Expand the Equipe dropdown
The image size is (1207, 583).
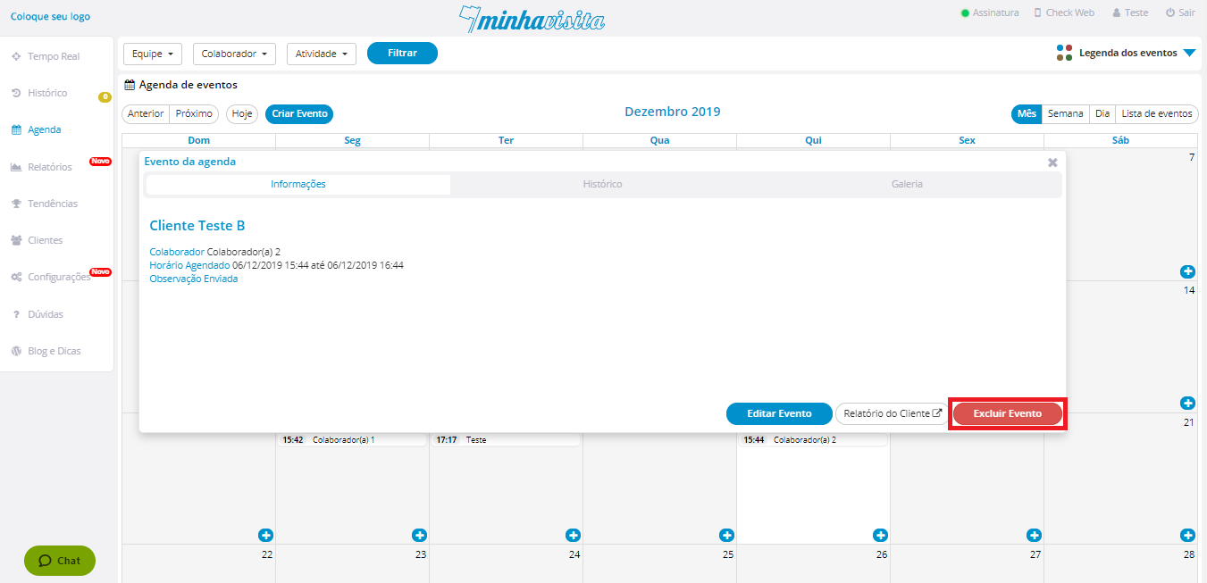tap(152, 54)
